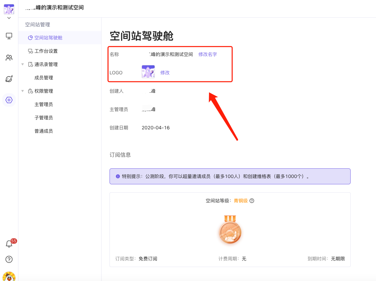Open the workbench monitor icon in left rail
Screen dimensions: 376x281
click(9, 36)
